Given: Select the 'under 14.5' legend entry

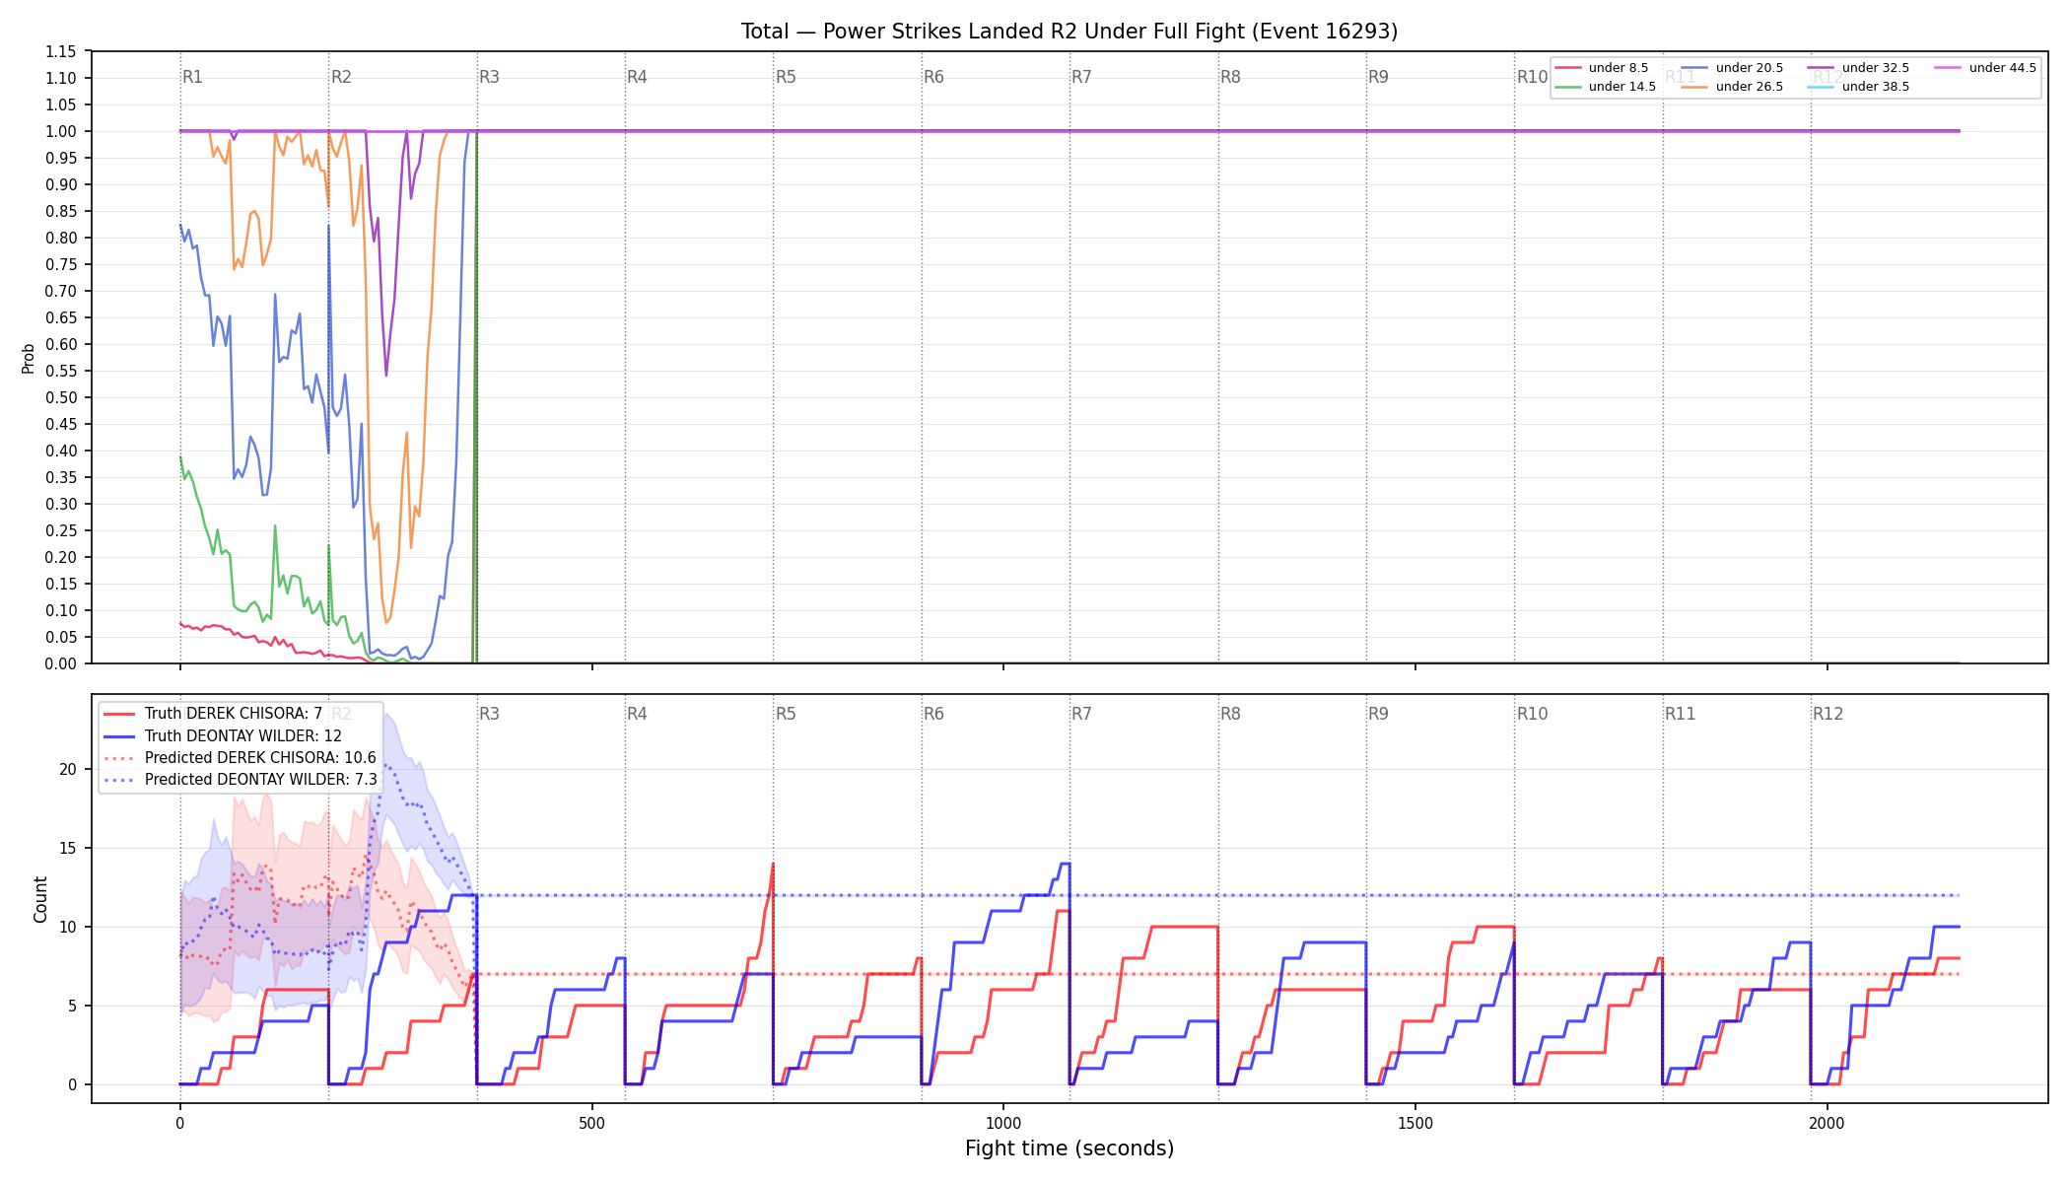Looking at the screenshot, I should click(x=1606, y=87).
